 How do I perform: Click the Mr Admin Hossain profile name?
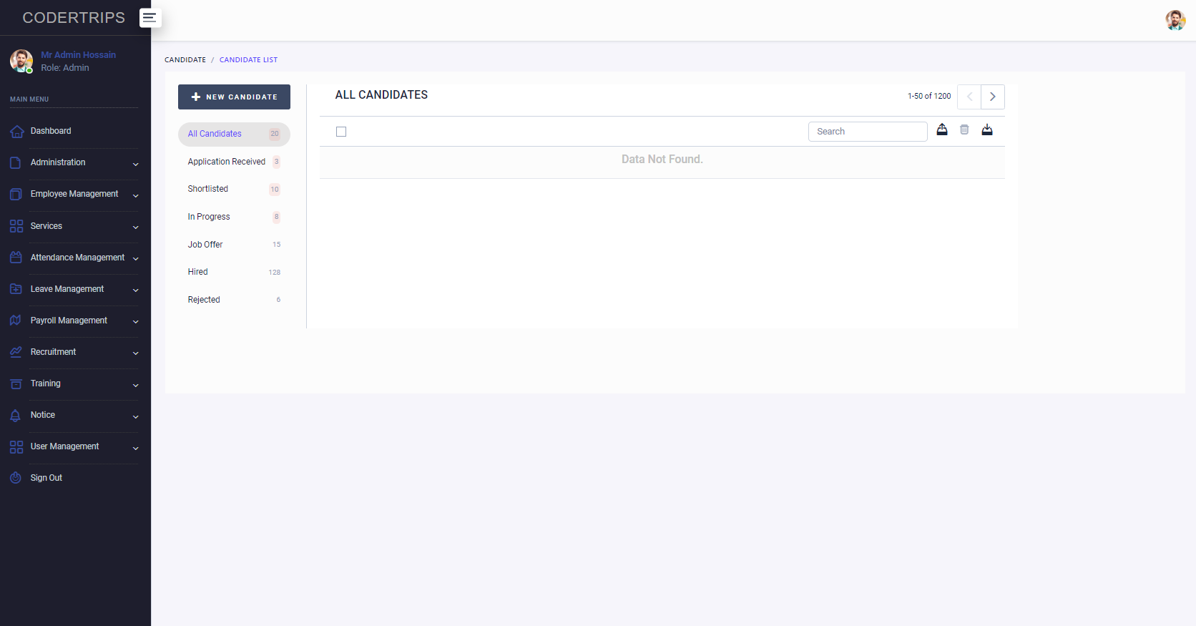[78, 55]
